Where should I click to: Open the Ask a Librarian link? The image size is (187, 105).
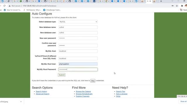coord(122,94)
